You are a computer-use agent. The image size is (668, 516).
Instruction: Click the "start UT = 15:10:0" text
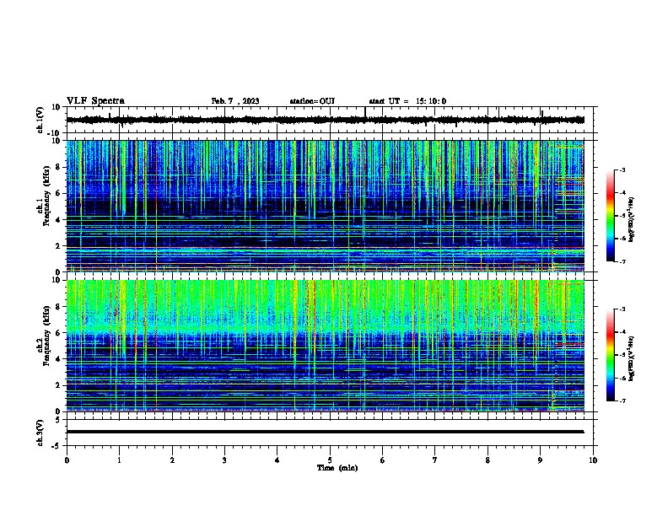pos(407,101)
